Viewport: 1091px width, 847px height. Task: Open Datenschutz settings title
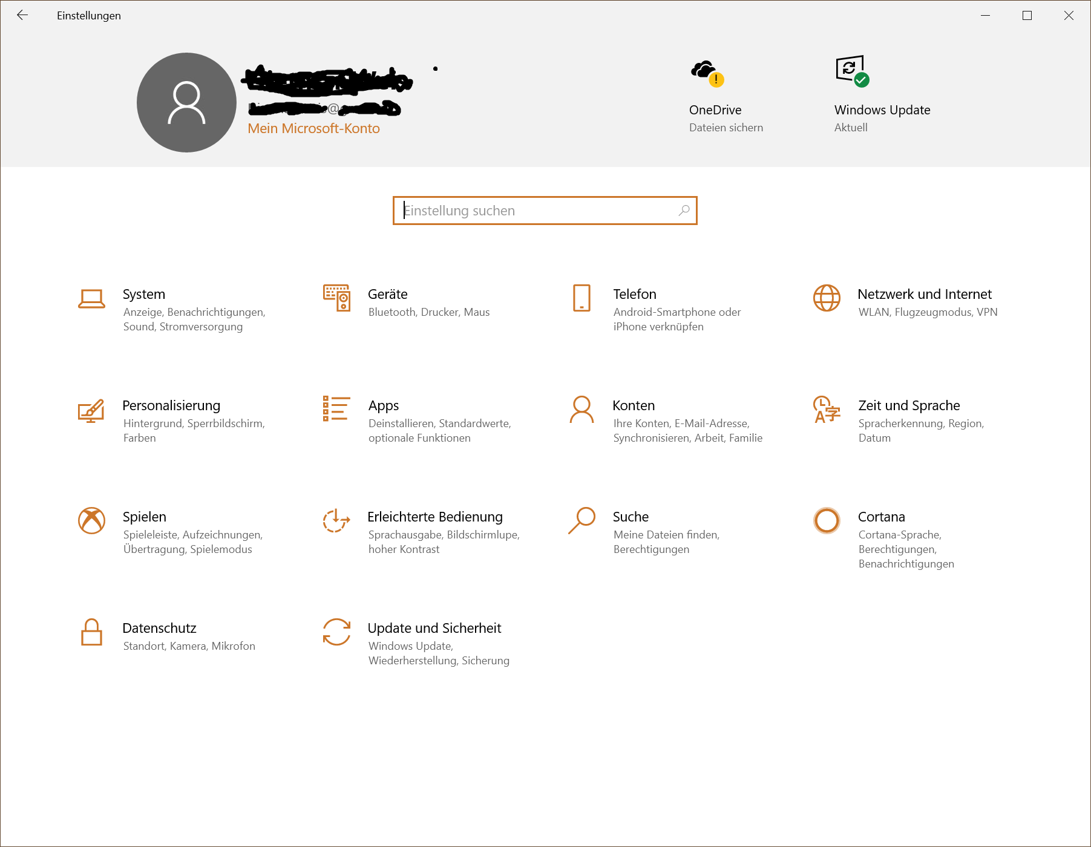point(159,628)
